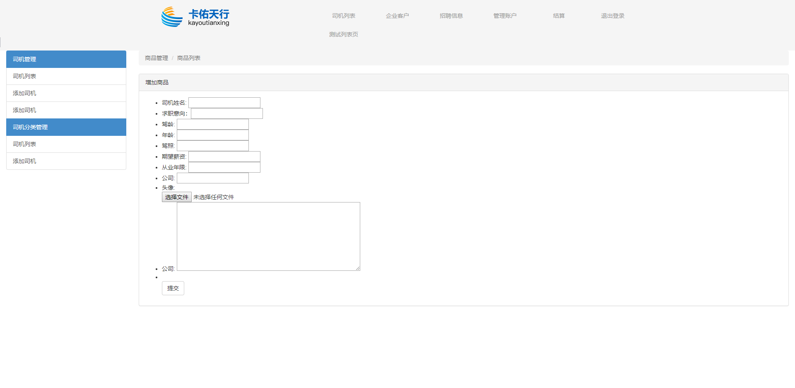
Task: Click inside the large 公司 textarea
Action: click(268, 236)
